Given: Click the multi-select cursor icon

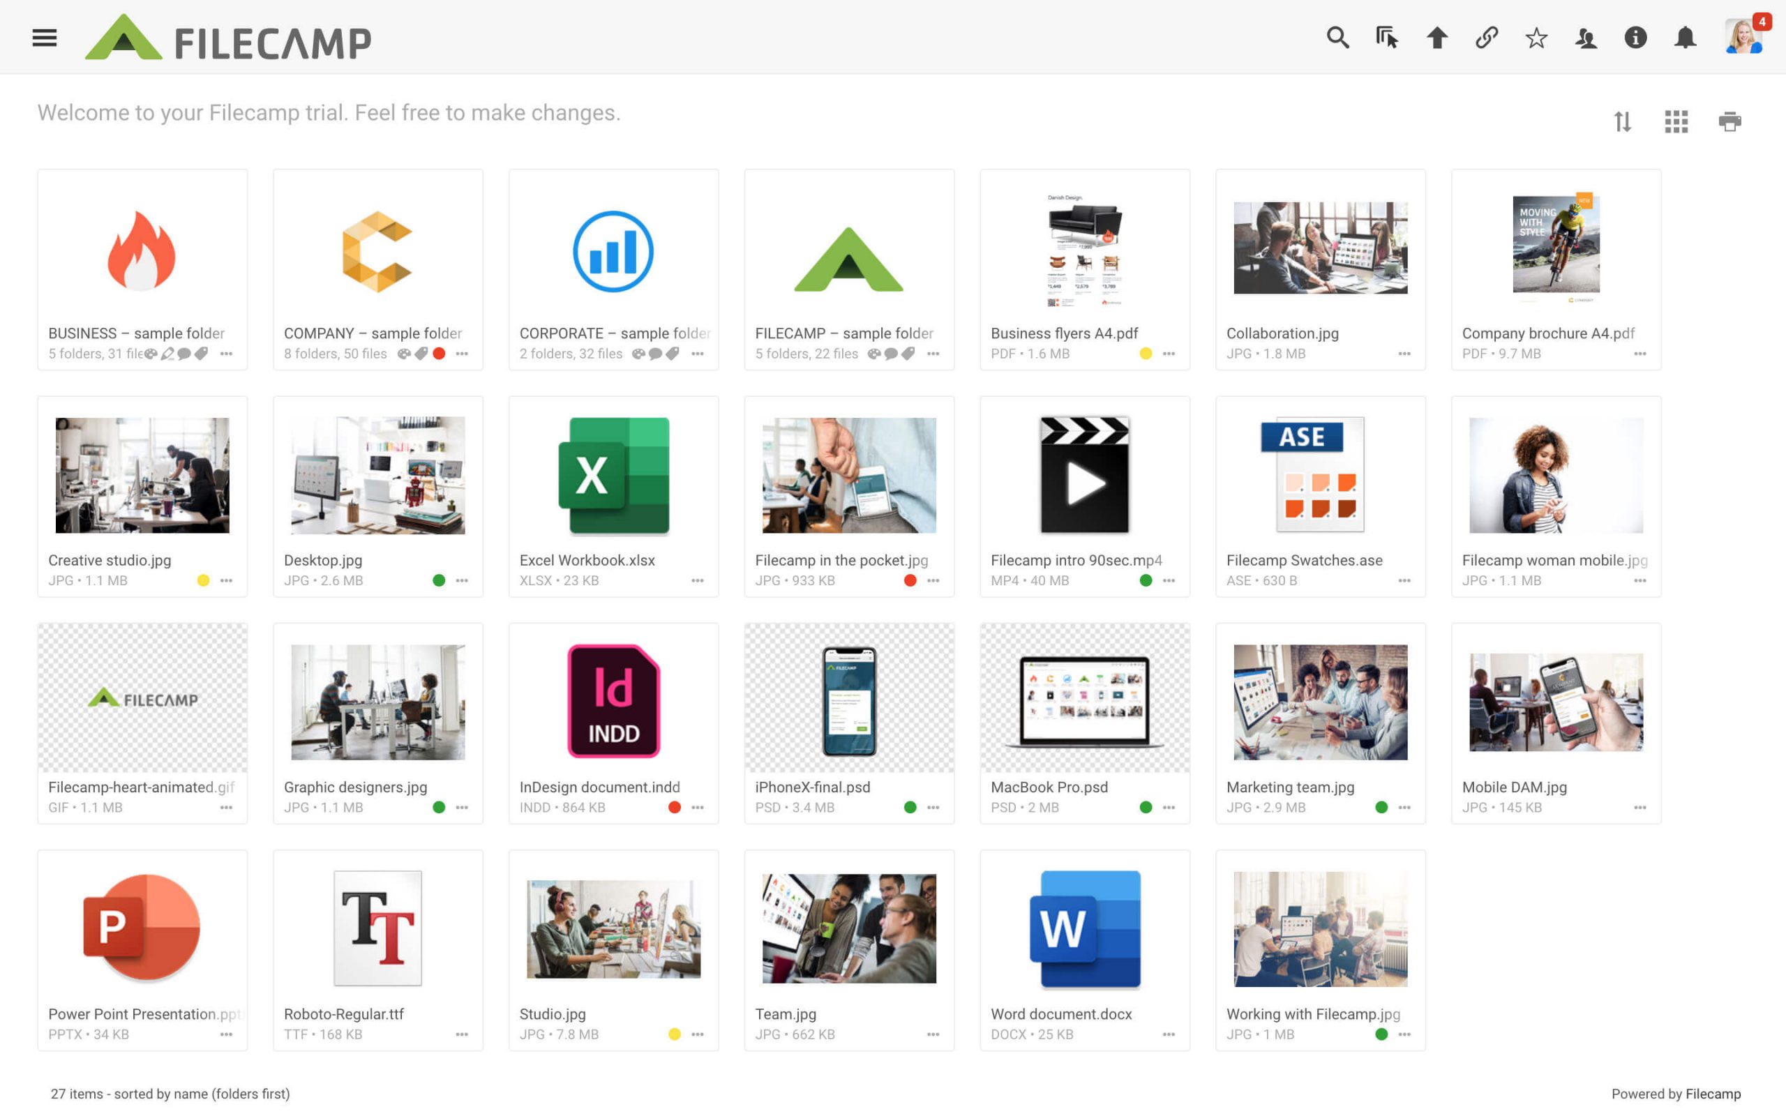Looking at the screenshot, I should pyautogui.click(x=1387, y=38).
